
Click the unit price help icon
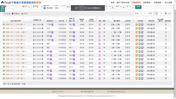pyautogui.click(x=73, y=19)
